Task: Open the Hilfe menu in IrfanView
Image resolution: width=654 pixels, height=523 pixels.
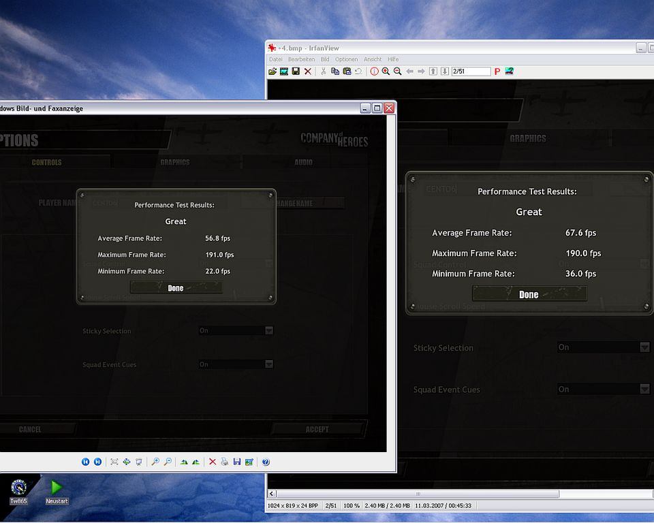Action: click(393, 59)
